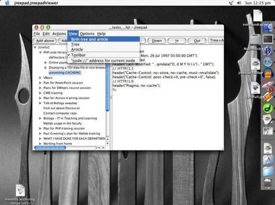Select WHAT I HAVE DONE FOR EACH DEPARTMENT node
The image size is (275, 205).
click(74, 139)
